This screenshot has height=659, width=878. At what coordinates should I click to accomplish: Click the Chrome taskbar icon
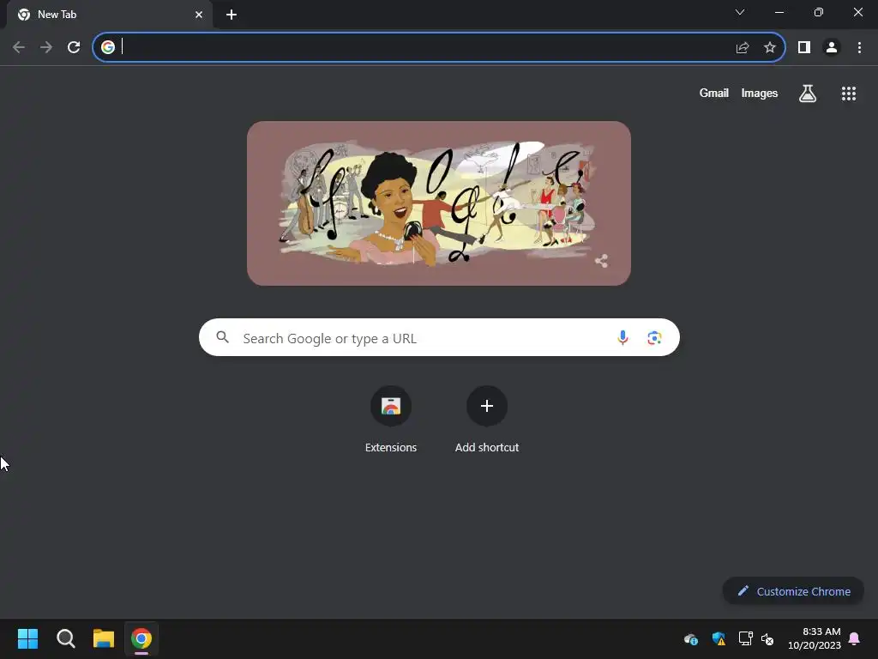[141, 638]
